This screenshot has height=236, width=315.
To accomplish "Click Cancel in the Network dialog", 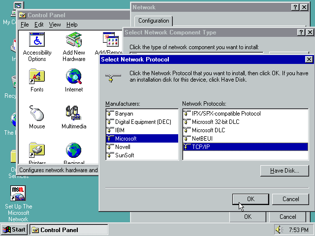I will point(287,217).
